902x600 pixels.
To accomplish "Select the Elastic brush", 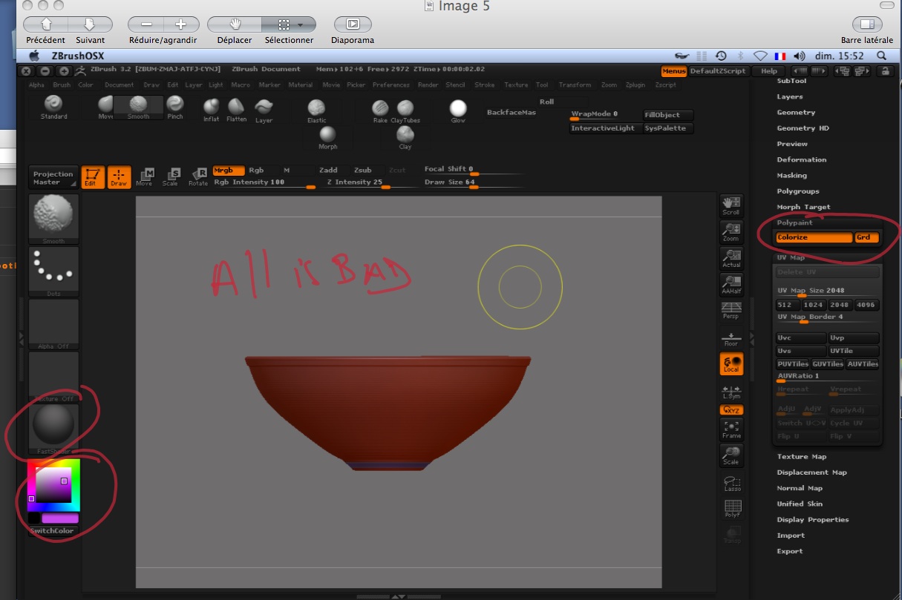I will pyautogui.click(x=317, y=111).
